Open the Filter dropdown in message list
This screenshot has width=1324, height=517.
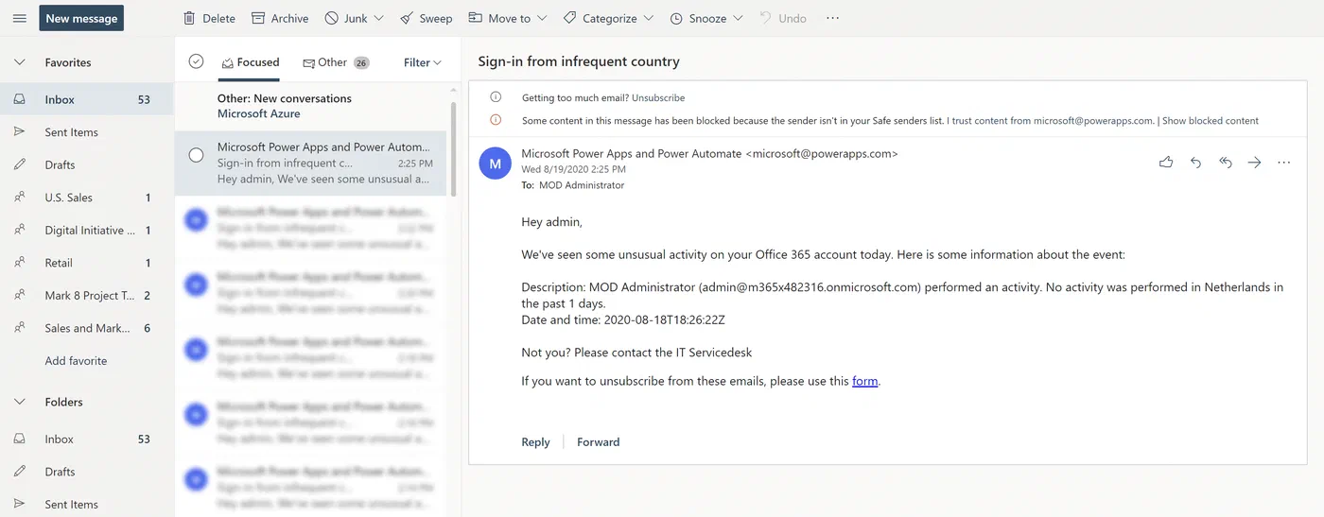pyautogui.click(x=422, y=62)
